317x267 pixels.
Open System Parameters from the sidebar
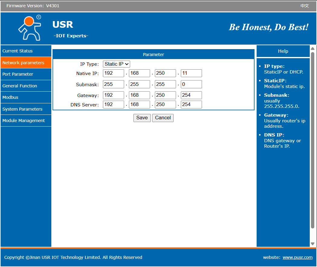point(22,109)
